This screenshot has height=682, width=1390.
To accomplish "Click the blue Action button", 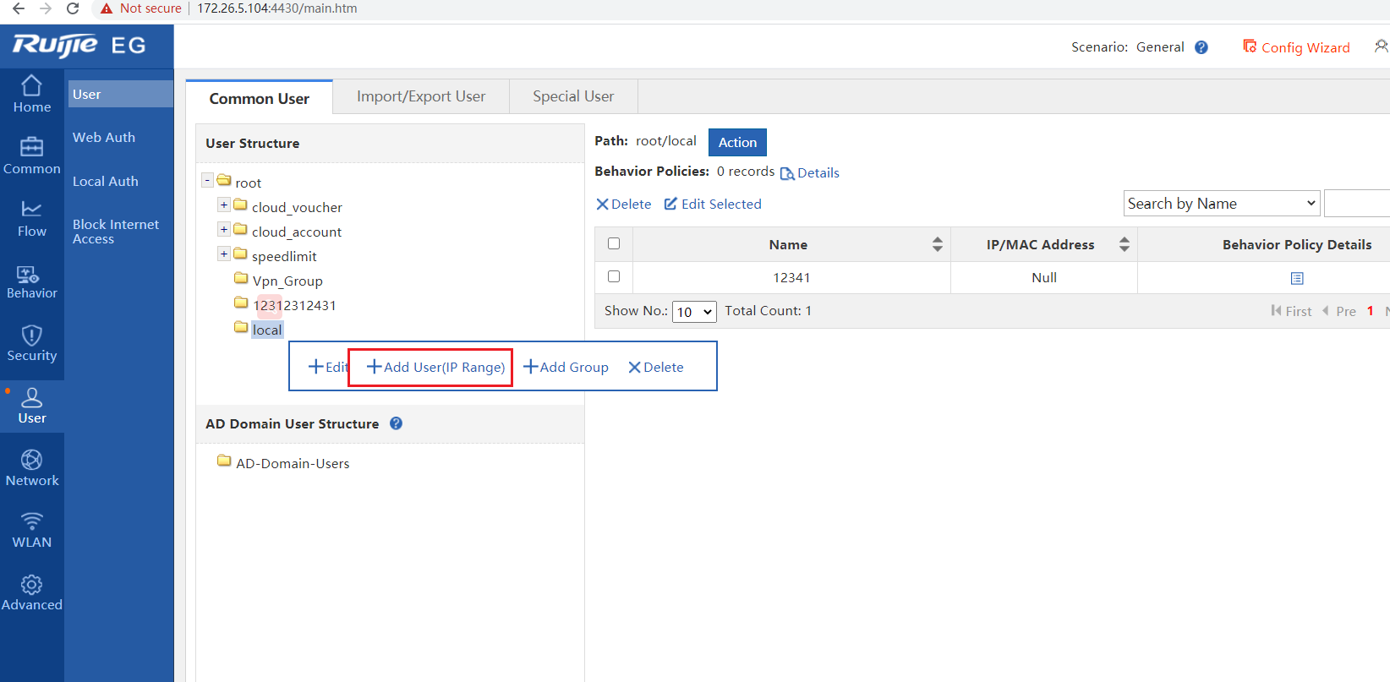I will pos(737,142).
